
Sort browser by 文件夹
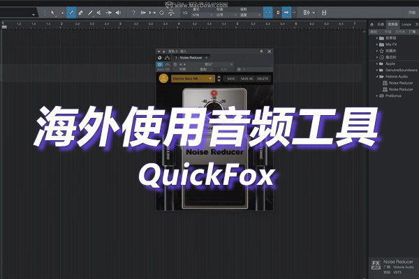coord(399,32)
